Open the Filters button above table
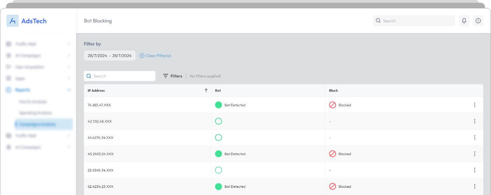 (x=173, y=76)
